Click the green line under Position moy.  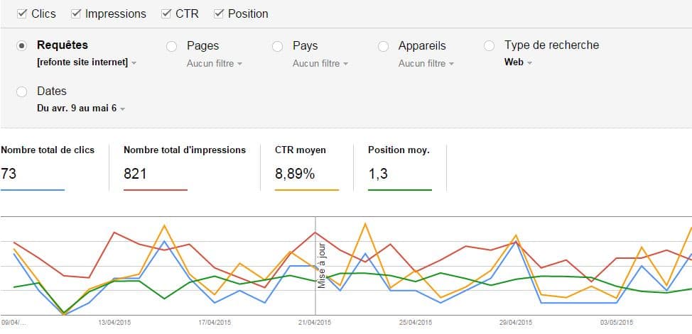(400, 190)
